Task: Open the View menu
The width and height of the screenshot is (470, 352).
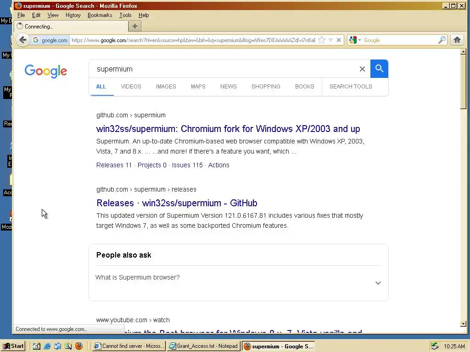Action: coord(53,15)
